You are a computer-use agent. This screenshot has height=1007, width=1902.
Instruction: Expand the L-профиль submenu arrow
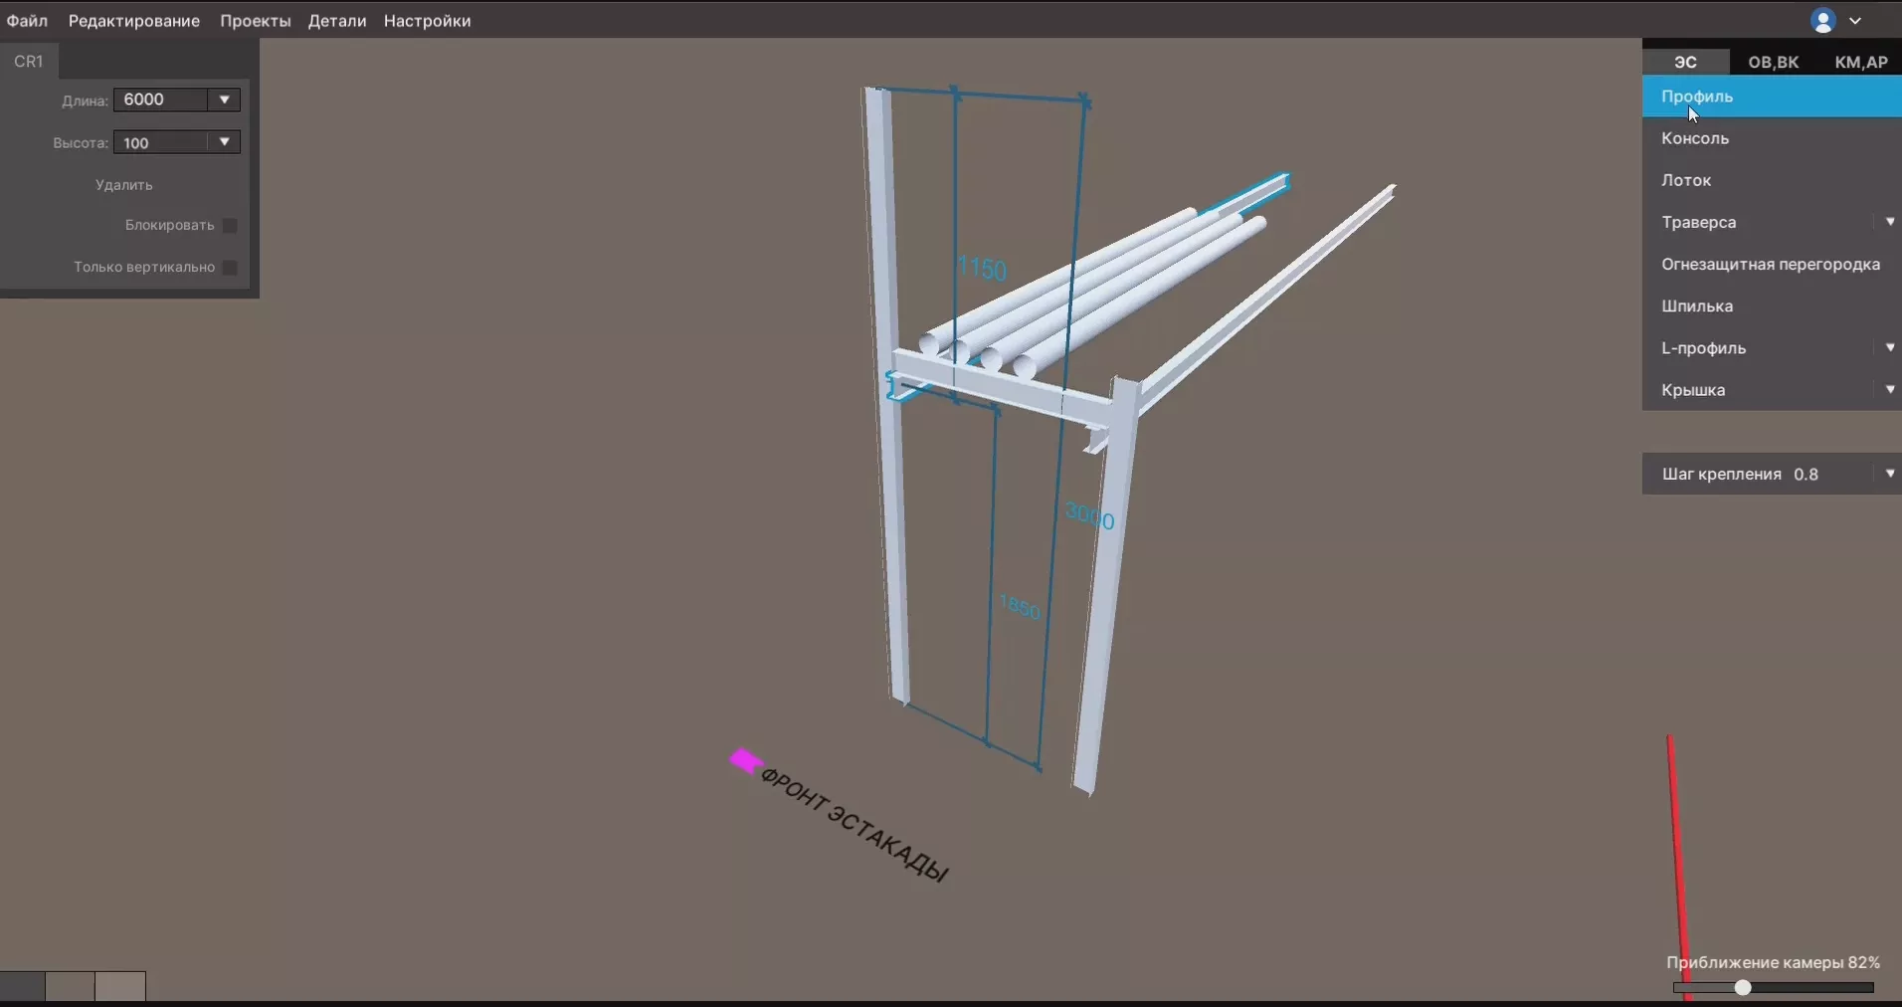pos(1889,348)
